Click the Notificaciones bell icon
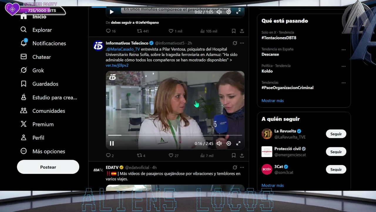Image resolution: width=376 pixels, height=212 pixels. coord(23,43)
